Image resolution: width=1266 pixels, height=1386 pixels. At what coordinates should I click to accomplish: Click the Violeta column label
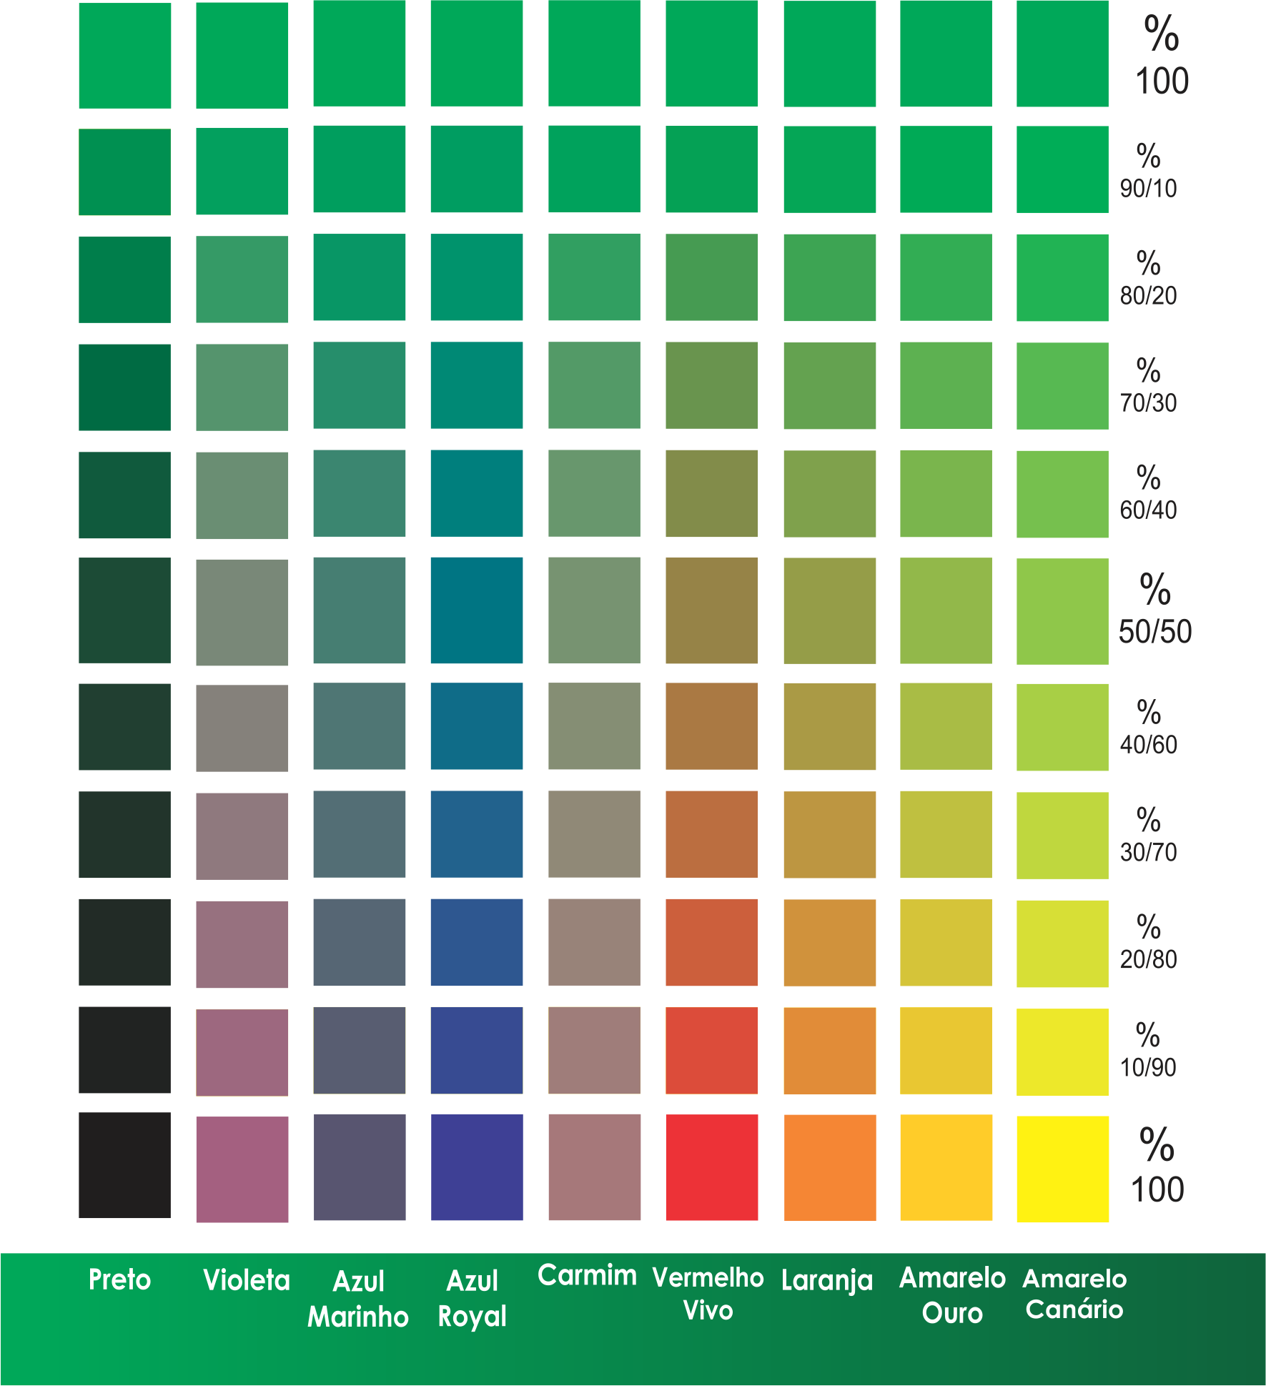(x=246, y=1279)
